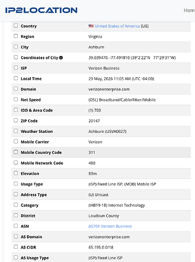Click the info icon beside Coordinates of City
The height and width of the screenshot is (262, 195).
tap(61, 58)
